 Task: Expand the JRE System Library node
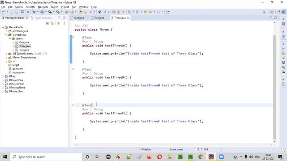6,54
